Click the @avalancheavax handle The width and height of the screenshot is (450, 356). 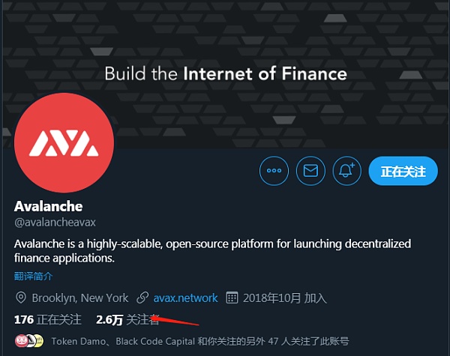pyautogui.click(x=55, y=223)
